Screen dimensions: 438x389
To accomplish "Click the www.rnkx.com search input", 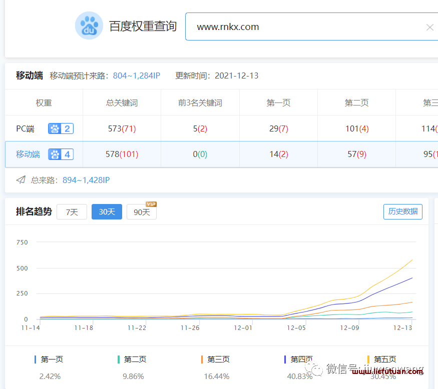I will [311, 26].
